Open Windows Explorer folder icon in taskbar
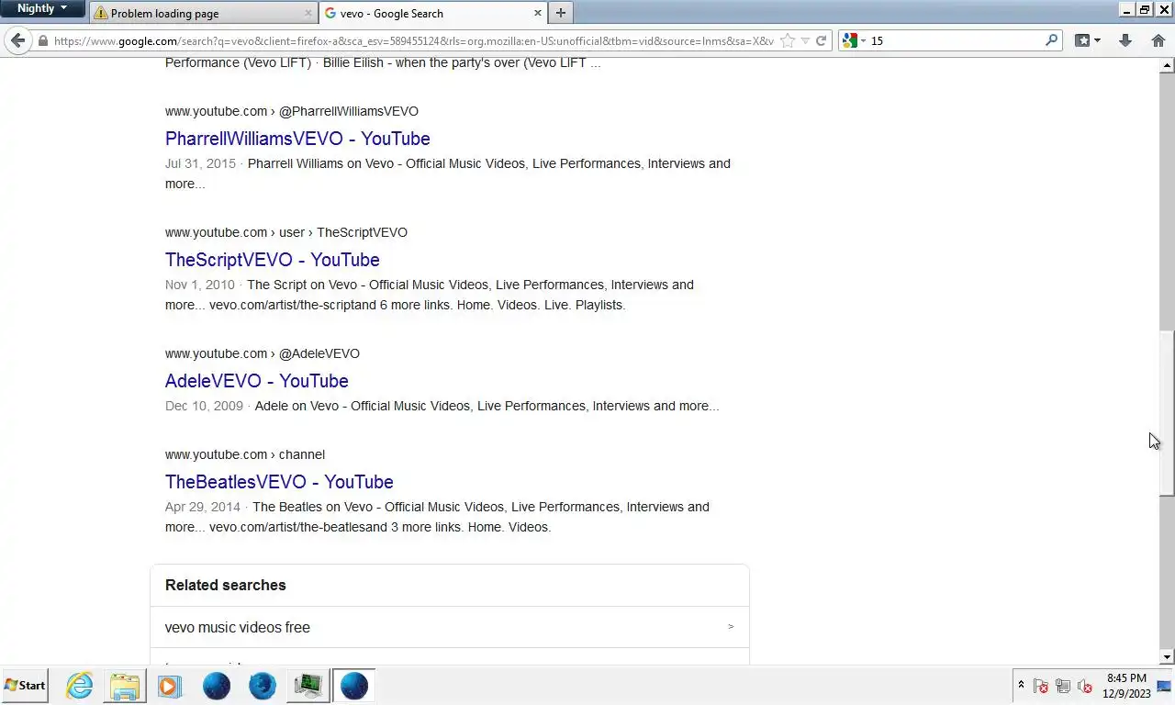Viewport: 1175px width, 705px height. click(x=125, y=686)
